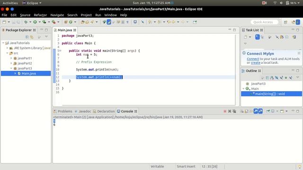Toggle Categorized presentation in Task List

pyautogui.click(x=258, y=37)
